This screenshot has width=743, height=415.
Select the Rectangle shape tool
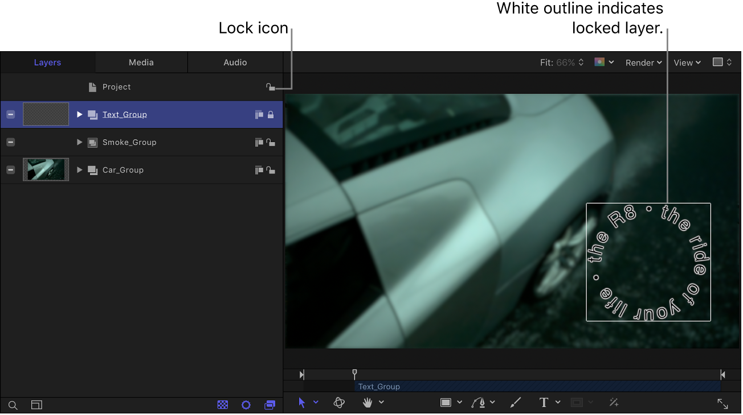pyautogui.click(x=447, y=402)
